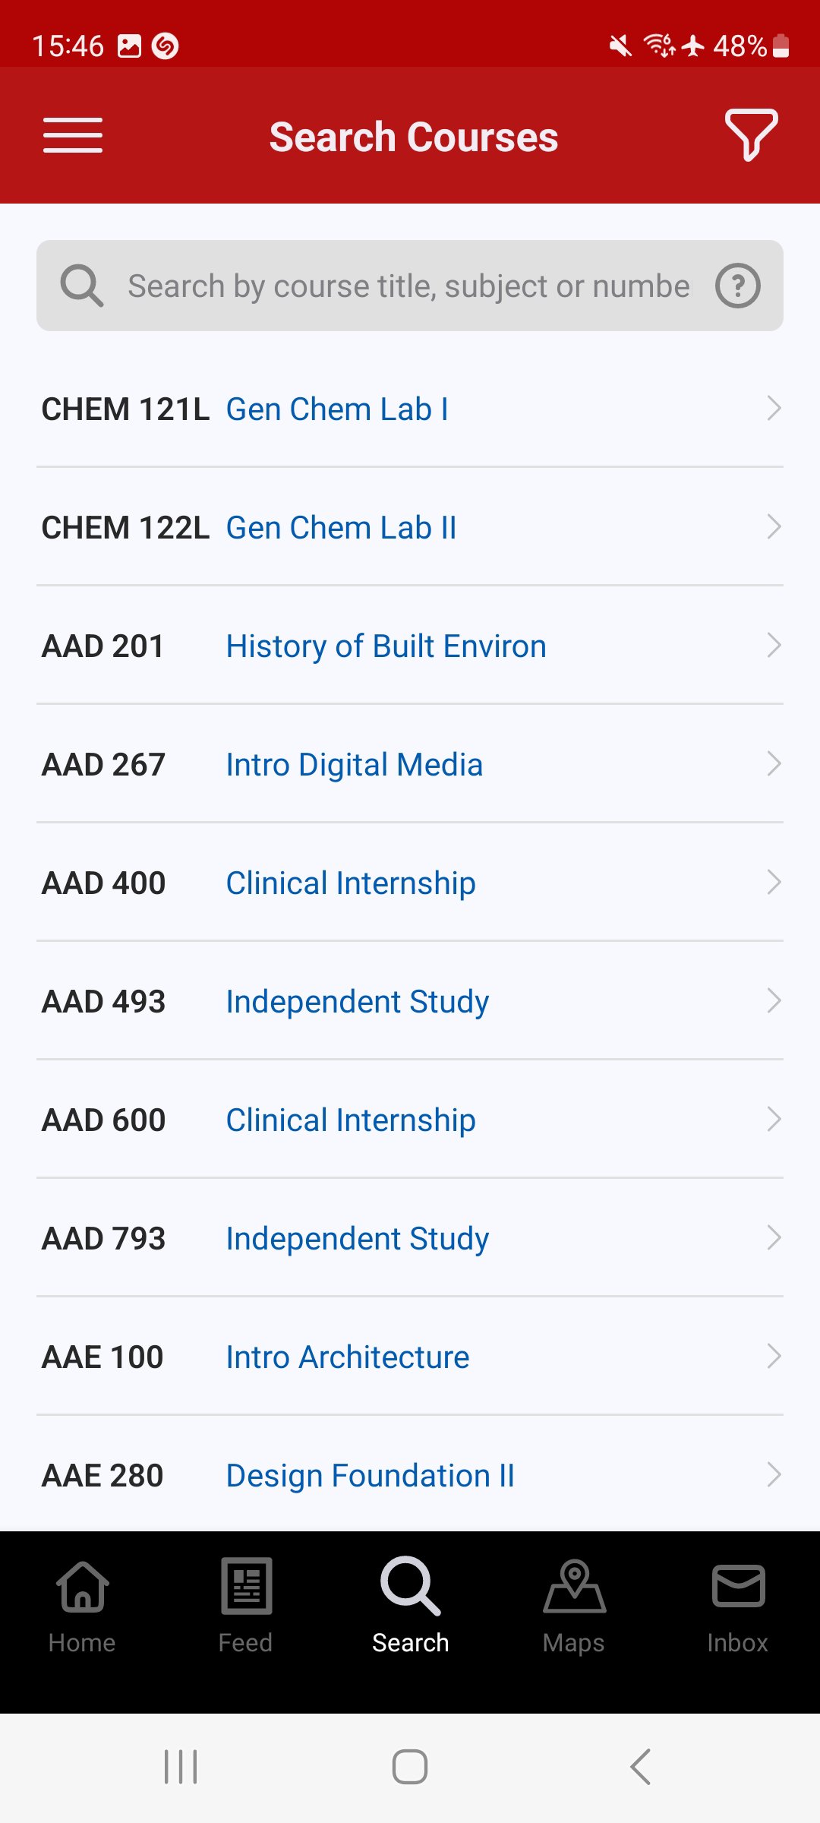Screen dimensions: 820x1823
Task: Tap the magnifier icon in search field
Action: (x=81, y=286)
